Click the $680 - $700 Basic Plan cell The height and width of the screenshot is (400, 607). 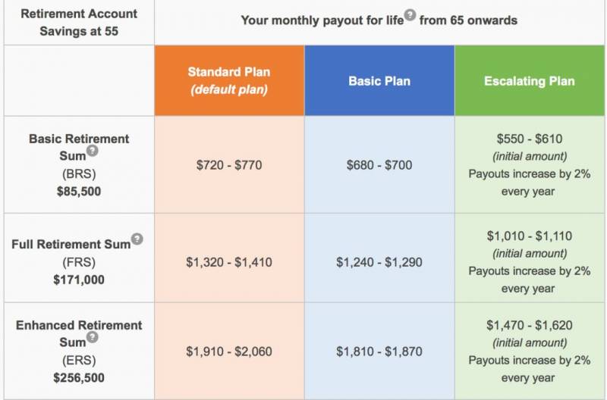[379, 164]
